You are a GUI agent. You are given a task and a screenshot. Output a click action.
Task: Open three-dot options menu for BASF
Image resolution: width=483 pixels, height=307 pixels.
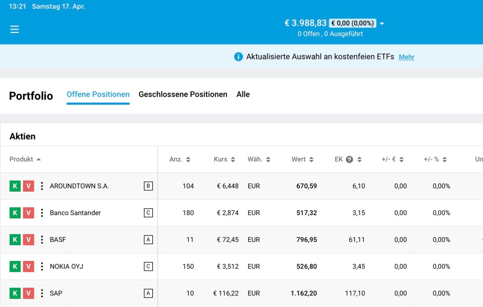(x=42, y=240)
